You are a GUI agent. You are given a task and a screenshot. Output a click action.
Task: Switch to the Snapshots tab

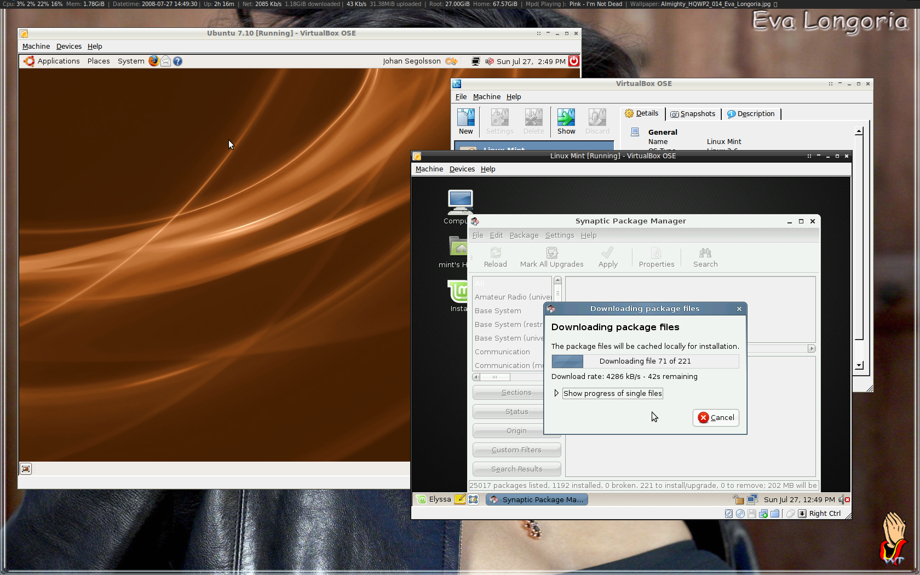(693, 114)
